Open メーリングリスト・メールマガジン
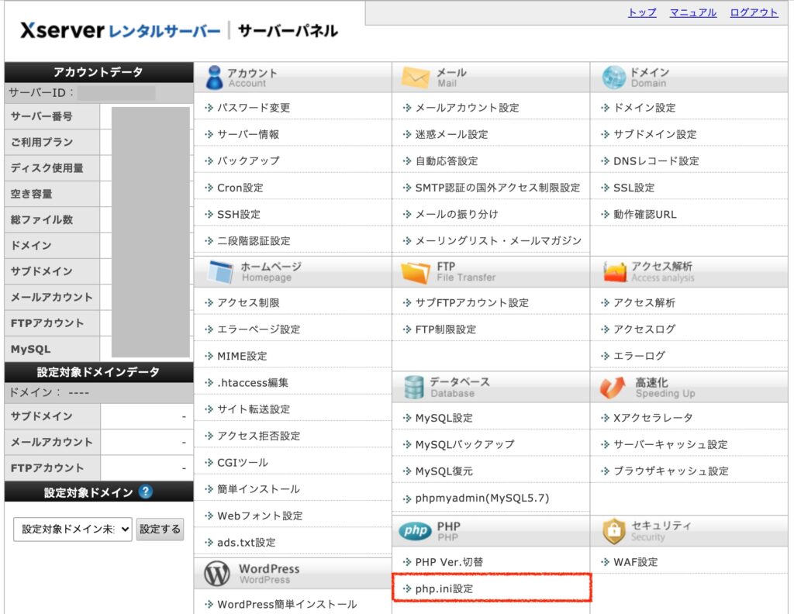794x614 pixels. (498, 241)
